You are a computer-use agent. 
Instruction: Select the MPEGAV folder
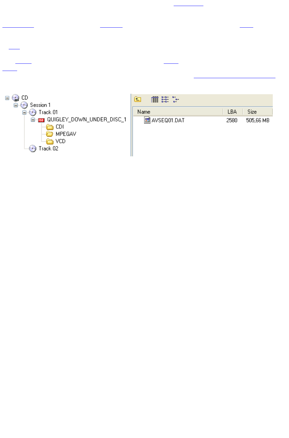pyautogui.click(x=61, y=134)
